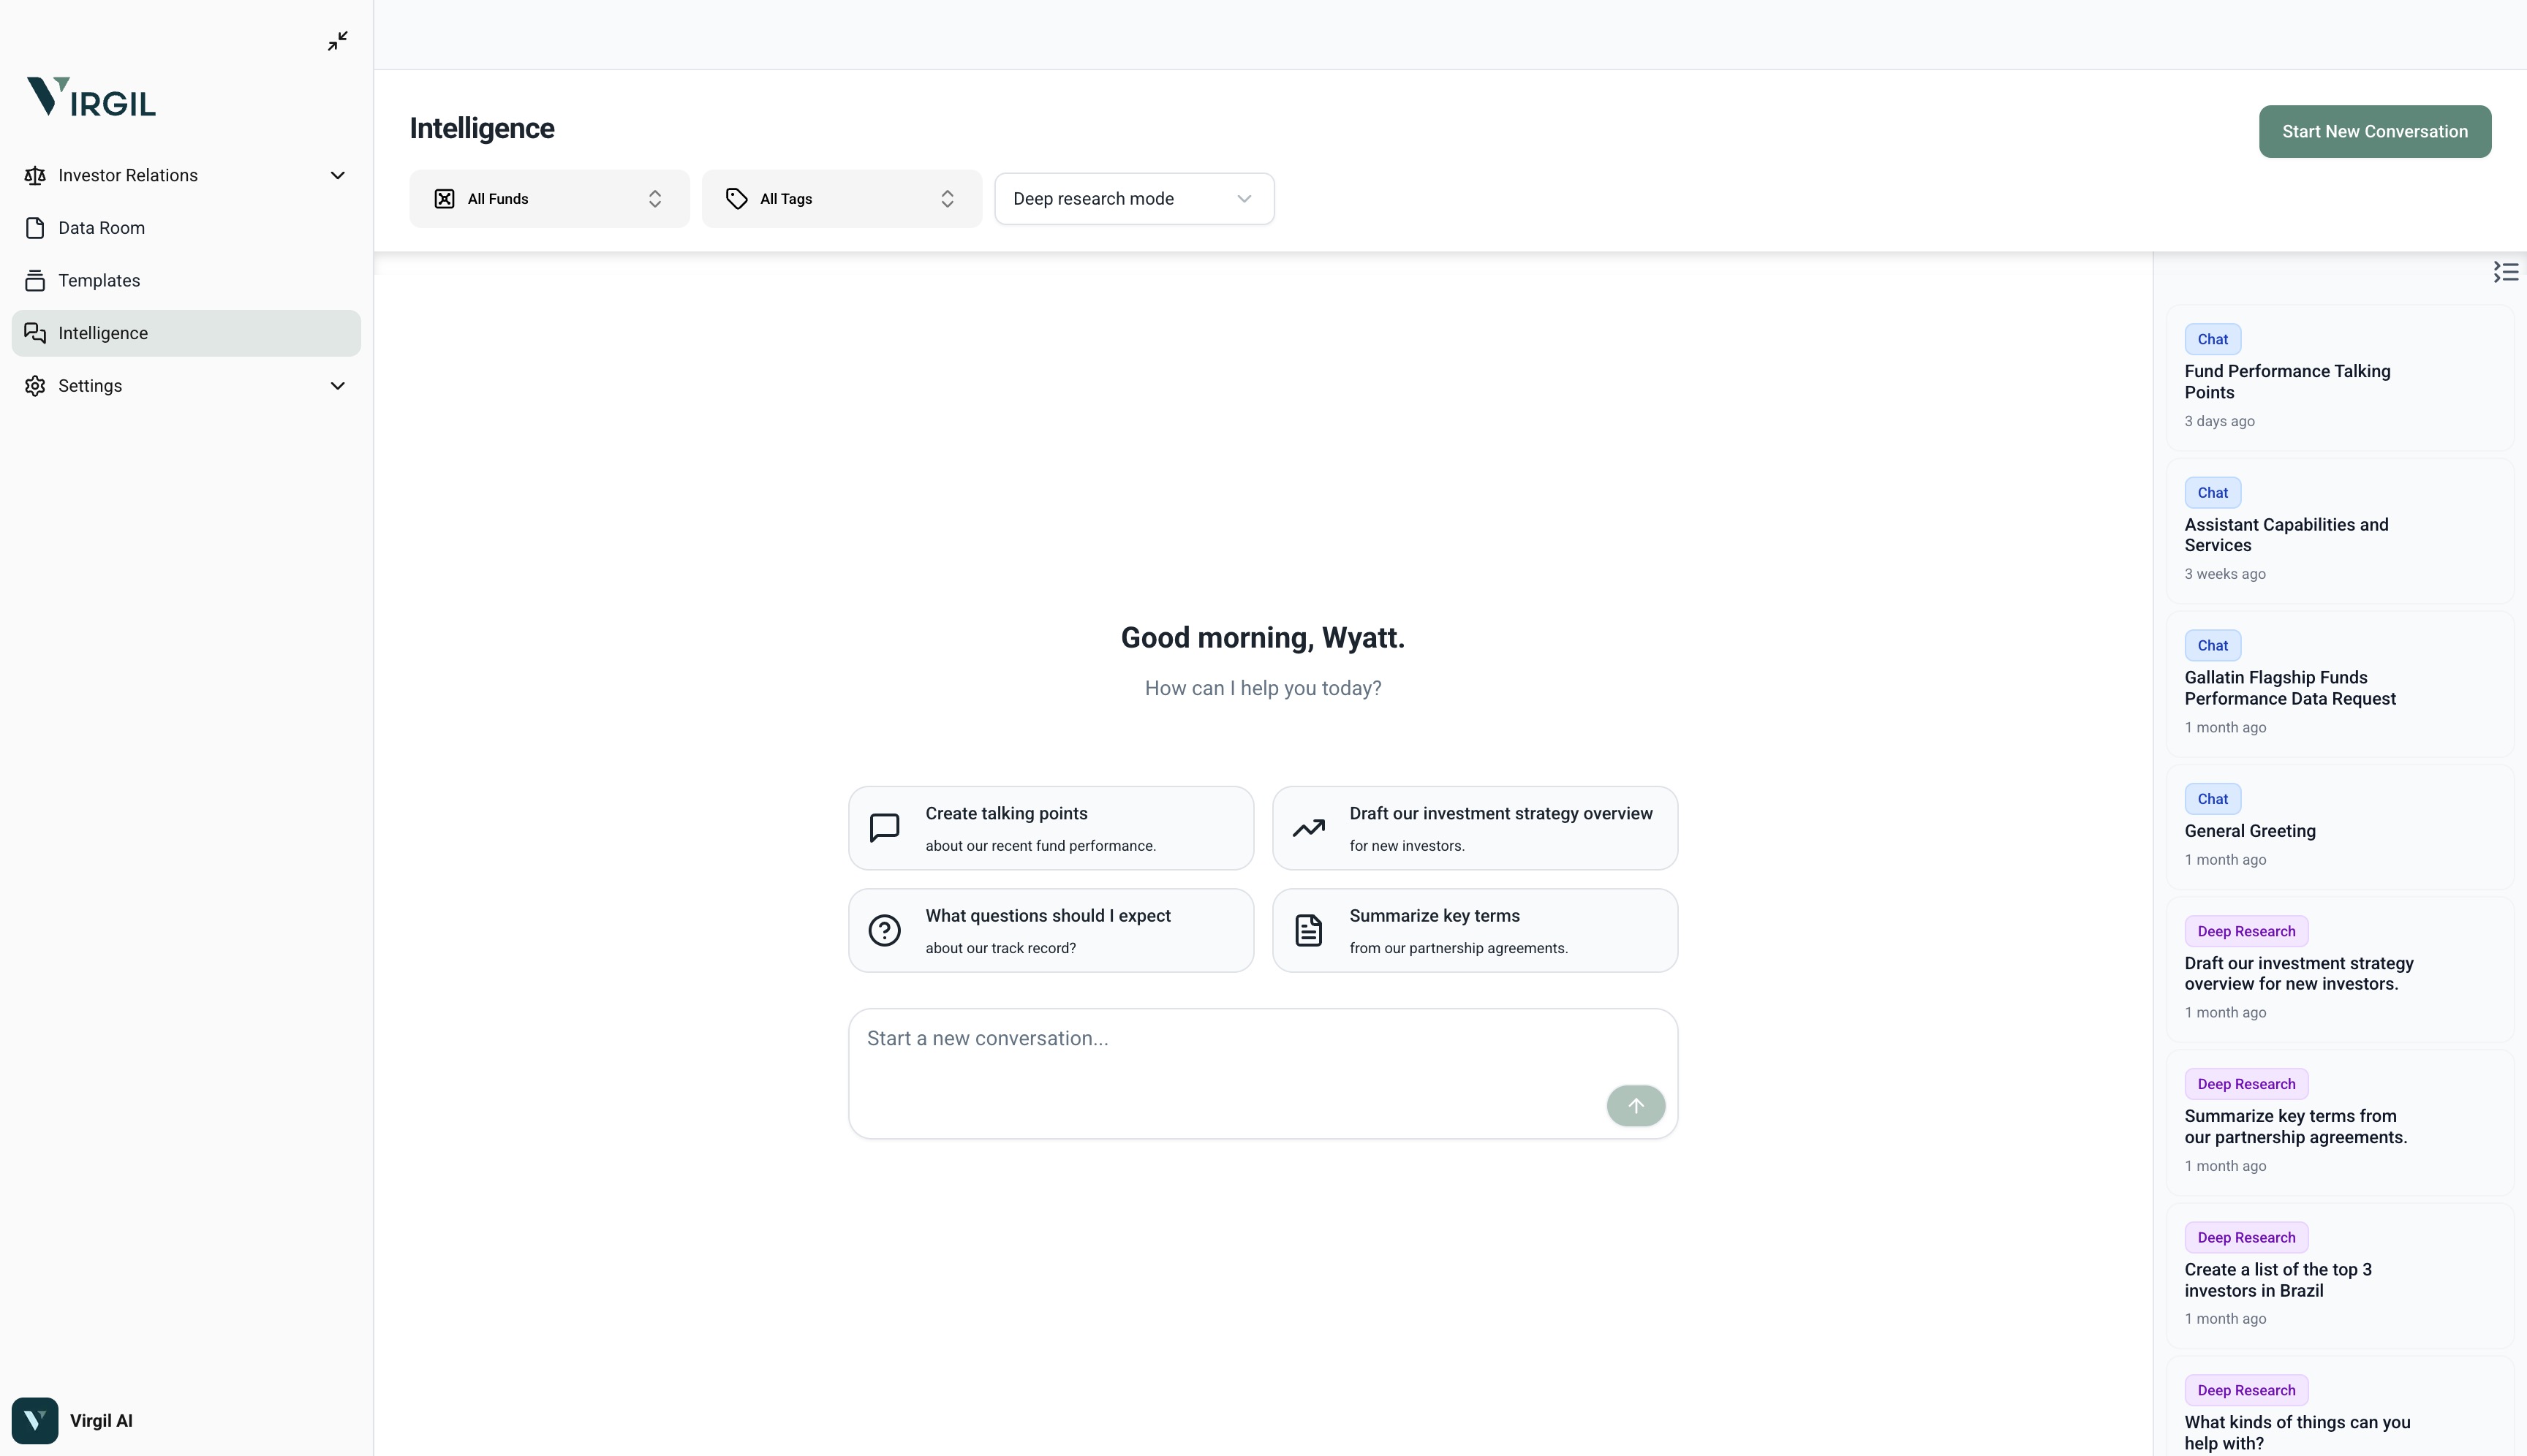Click the trending arrow icon in Draft strategy card
The width and height of the screenshot is (2527, 1456).
click(1309, 828)
